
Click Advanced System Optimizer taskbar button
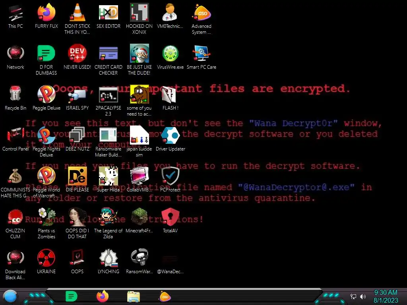[165, 296]
